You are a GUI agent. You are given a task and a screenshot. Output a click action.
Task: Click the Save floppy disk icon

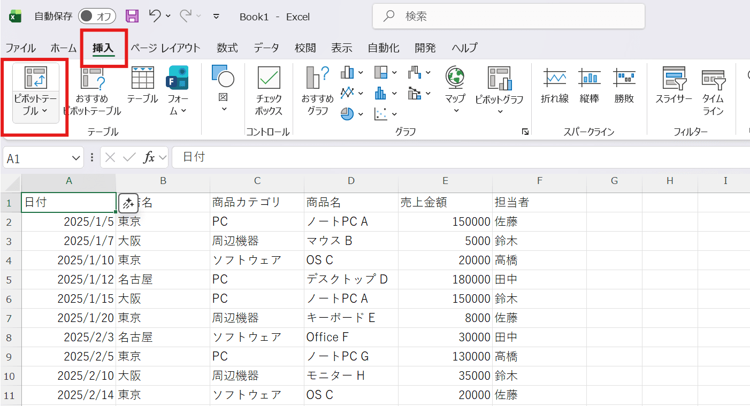[132, 16]
